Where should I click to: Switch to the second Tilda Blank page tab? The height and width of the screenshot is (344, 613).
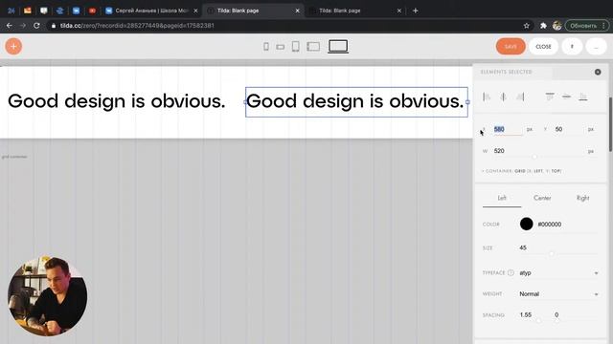coord(354,11)
